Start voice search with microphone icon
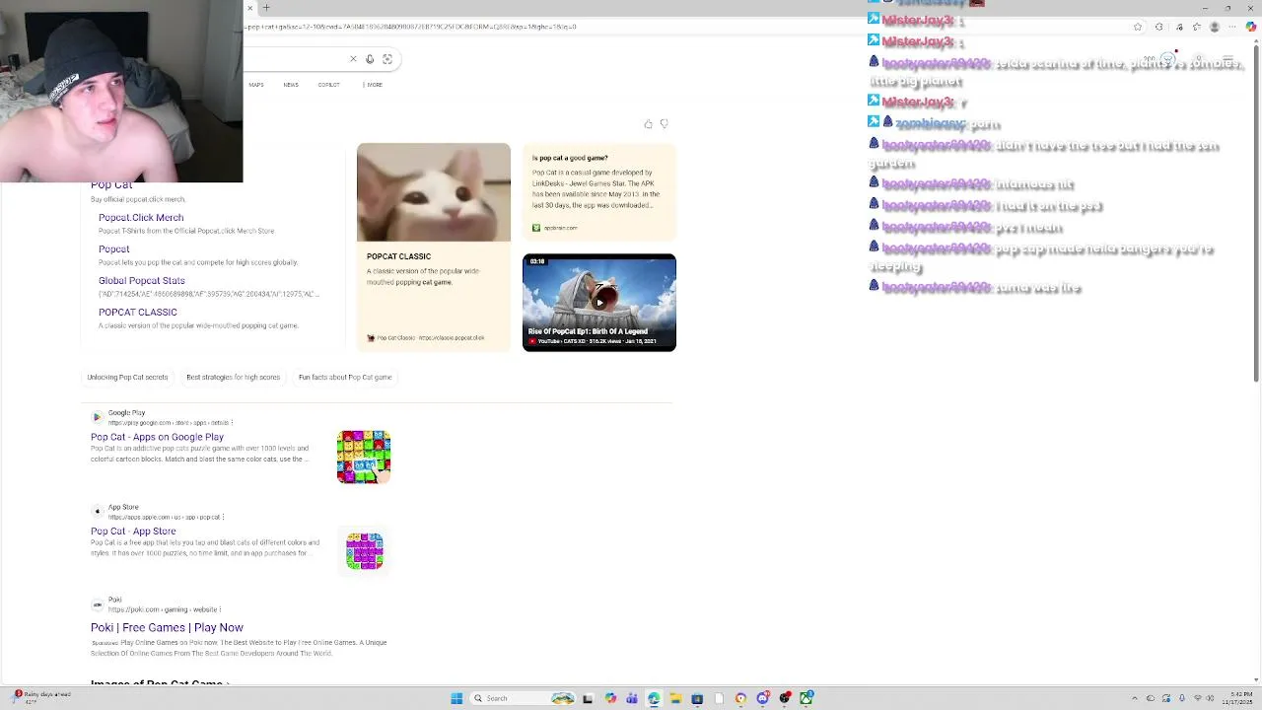Image resolution: width=1262 pixels, height=710 pixels. point(370,59)
